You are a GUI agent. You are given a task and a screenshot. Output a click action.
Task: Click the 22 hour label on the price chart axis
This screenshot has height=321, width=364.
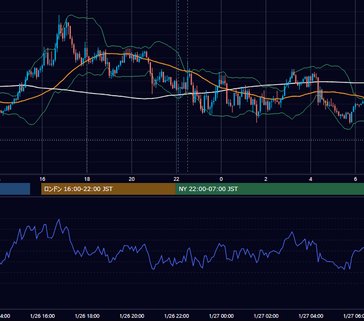pos(177,179)
